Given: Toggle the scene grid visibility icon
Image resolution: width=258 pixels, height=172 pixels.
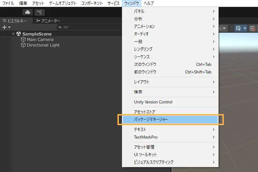Looking at the screenshot, I should click(238, 28).
